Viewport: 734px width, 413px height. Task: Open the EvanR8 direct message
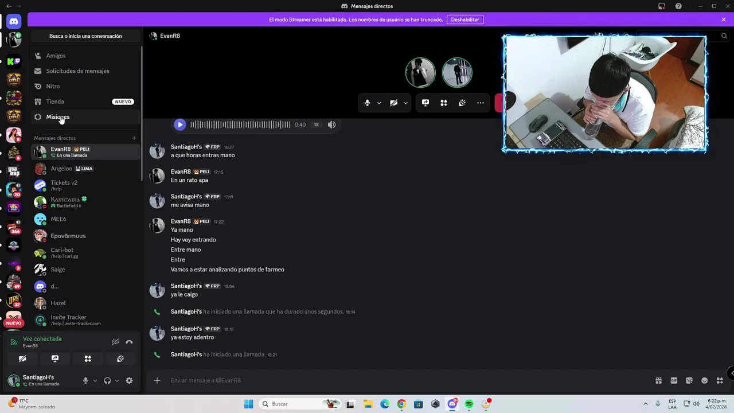pos(85,152)
